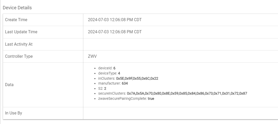The width and height of the screenshot is (278, 124).
Task: Select the Data row label
Action: pyautogui.click(x=9, y=85)
